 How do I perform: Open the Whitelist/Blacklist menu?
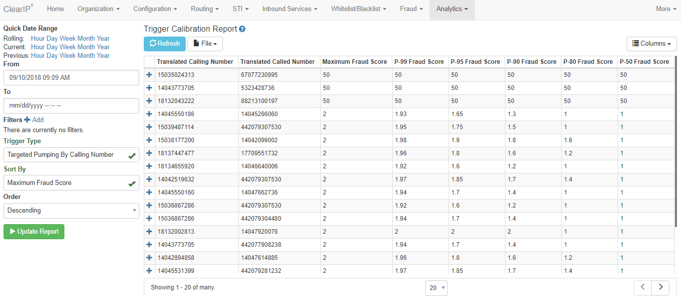point(359,9)
